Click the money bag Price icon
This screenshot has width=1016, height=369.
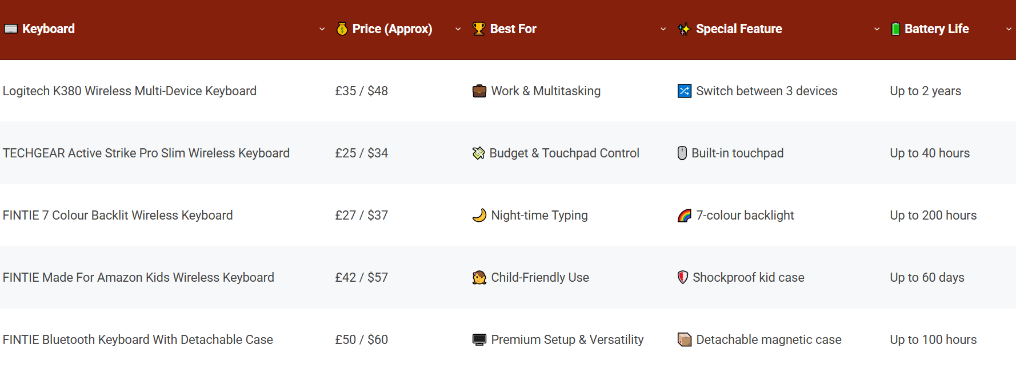coord(342,29)
